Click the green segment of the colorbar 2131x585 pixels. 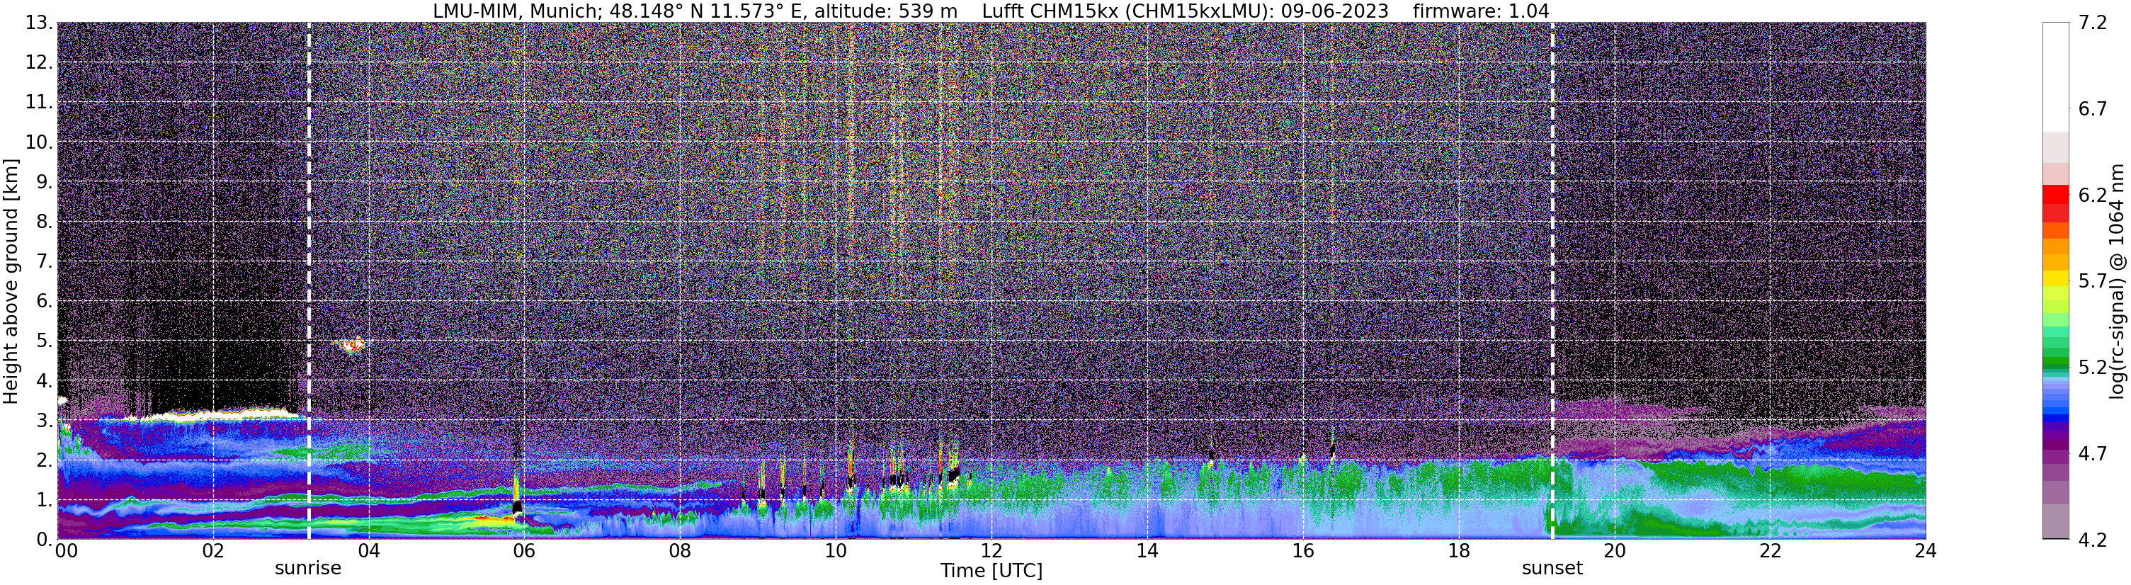2055,362
